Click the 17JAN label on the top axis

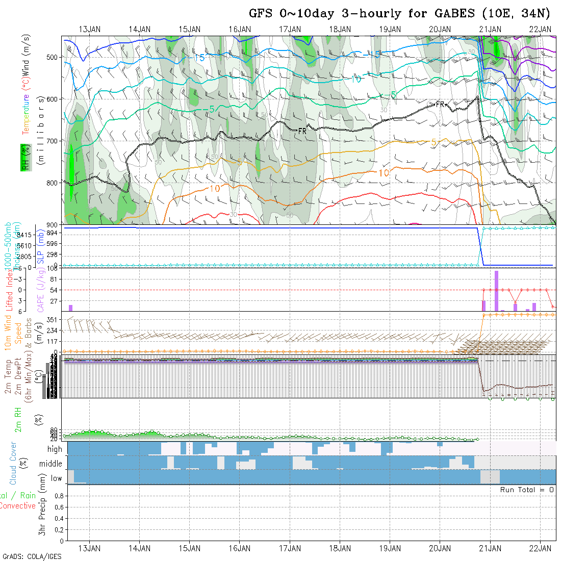pyautogui.click(x=290, y=29)
